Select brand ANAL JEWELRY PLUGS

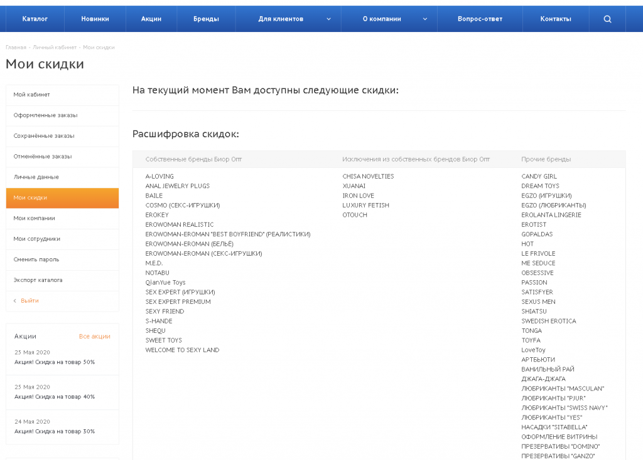178,186
